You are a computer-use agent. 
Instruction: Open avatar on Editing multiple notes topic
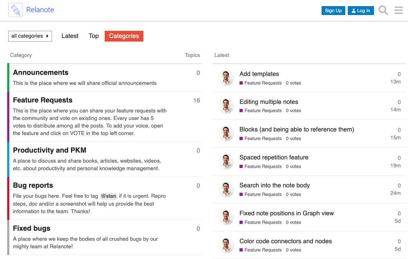pos(226,106)
